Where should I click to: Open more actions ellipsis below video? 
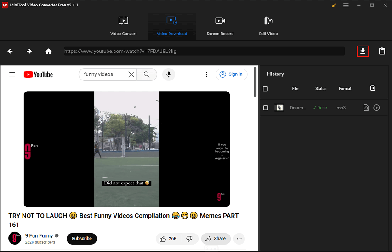(x=239, y=239)
